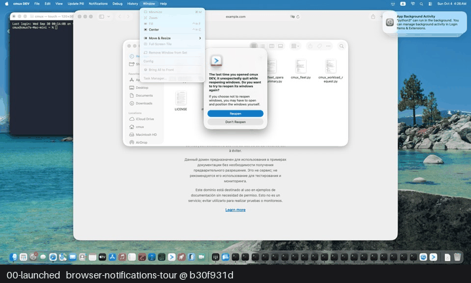Click the Wi-Fi icon in menu bar
This screenshot has width=471, height=283.
413,4
